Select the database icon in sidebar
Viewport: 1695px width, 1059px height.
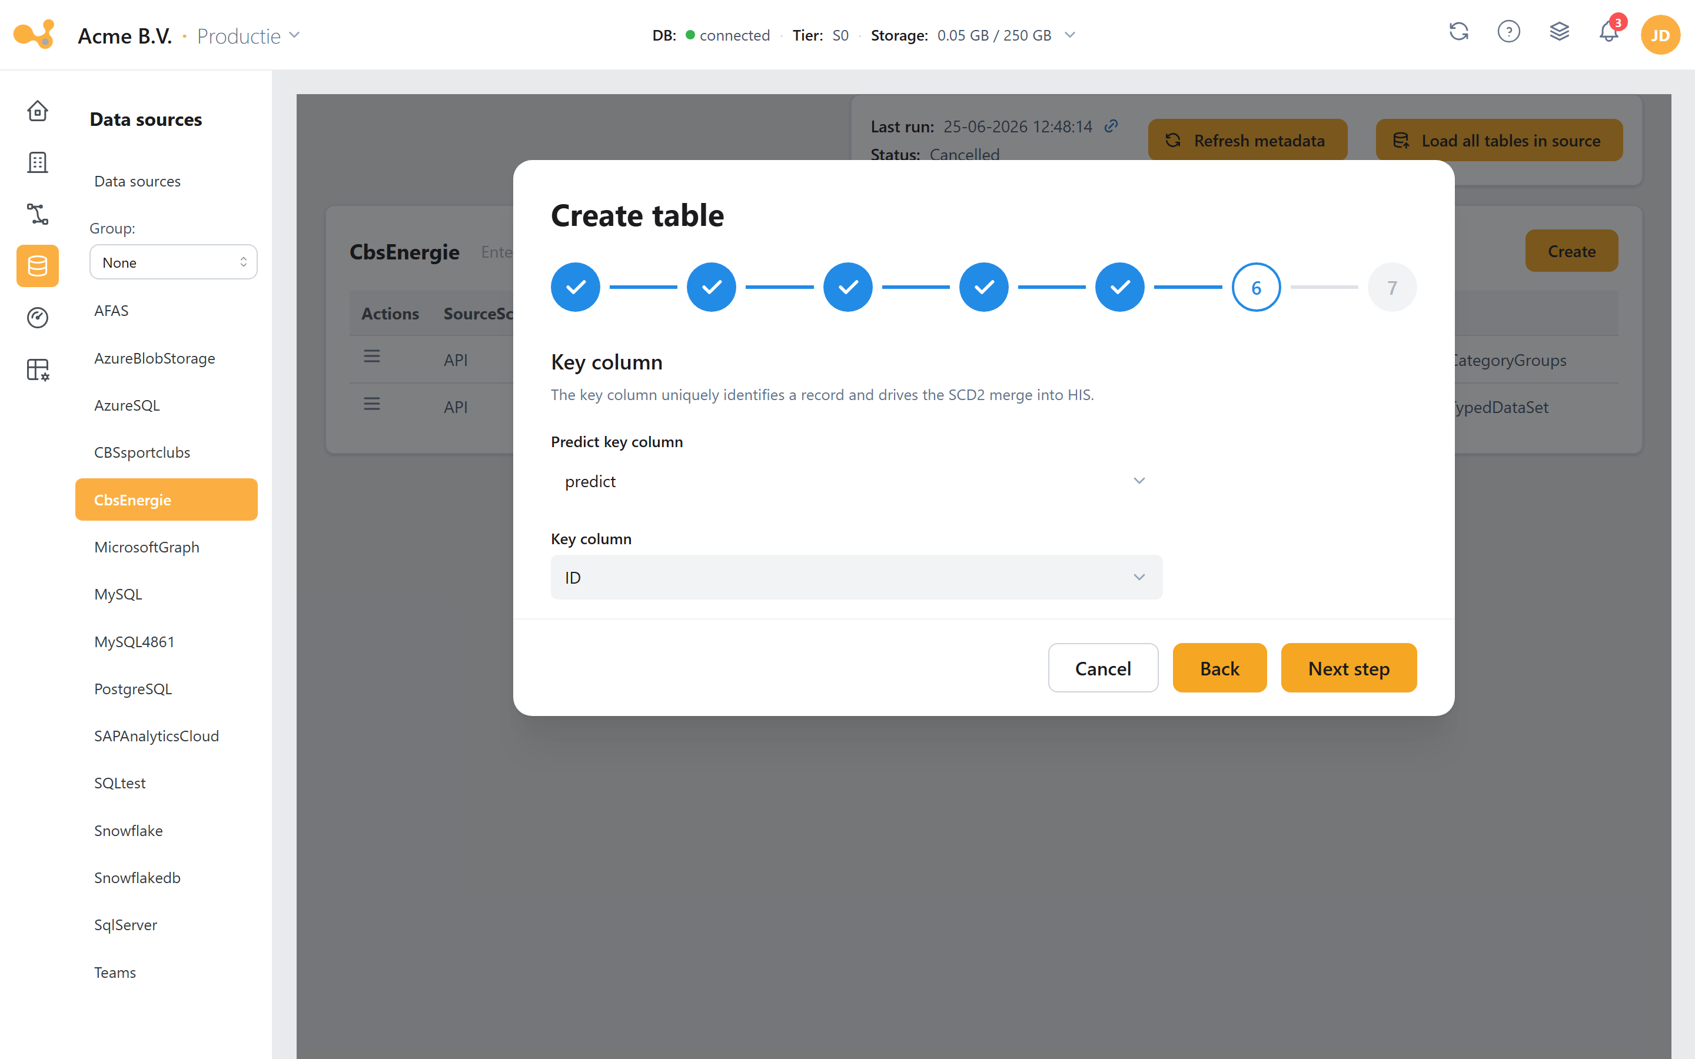click(x=37, y=266)
